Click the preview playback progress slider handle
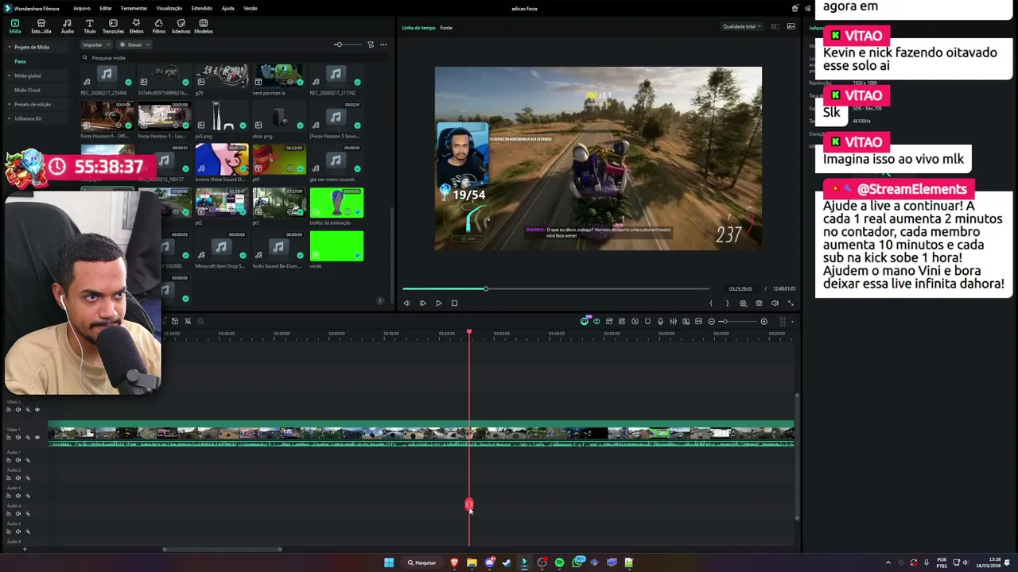The height and width of the screenshot is (572, 1018). [485, 288]
